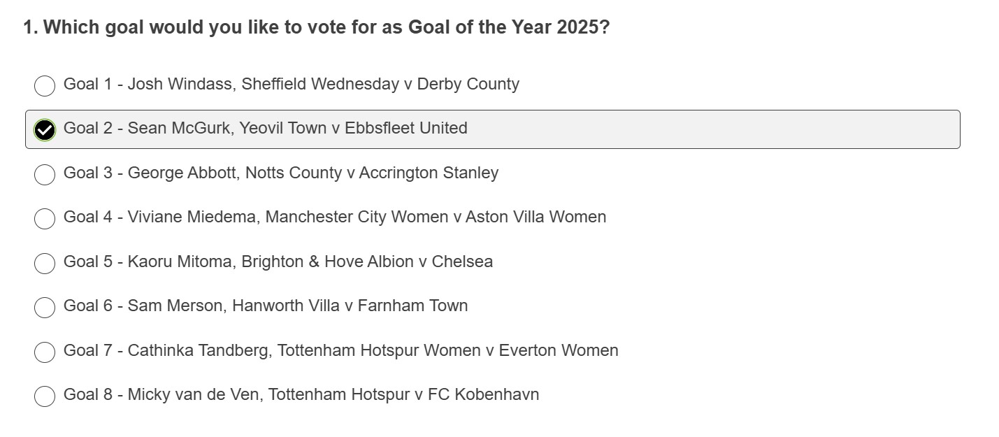Vote with Micky van de Ven radio button
This screenshot has width=999, height=437.
pyautogui.click(x=45, y=396)
